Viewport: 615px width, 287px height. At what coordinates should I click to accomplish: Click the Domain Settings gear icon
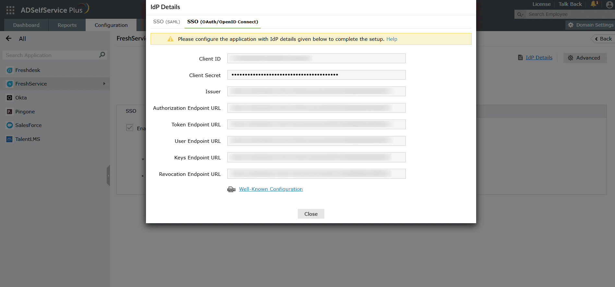point(571,25)
